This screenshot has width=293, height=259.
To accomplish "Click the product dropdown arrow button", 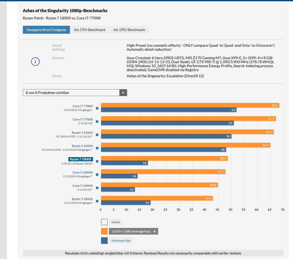I will point(123,93).
